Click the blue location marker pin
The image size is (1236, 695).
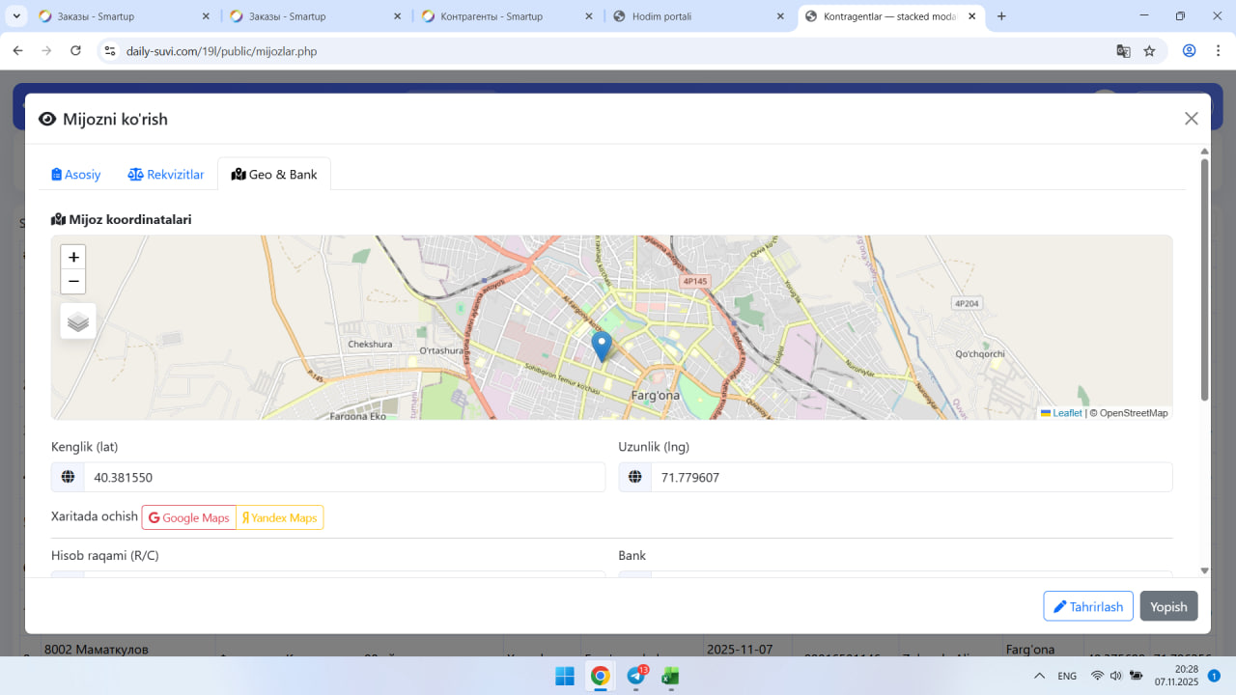(x=602, y=345)
